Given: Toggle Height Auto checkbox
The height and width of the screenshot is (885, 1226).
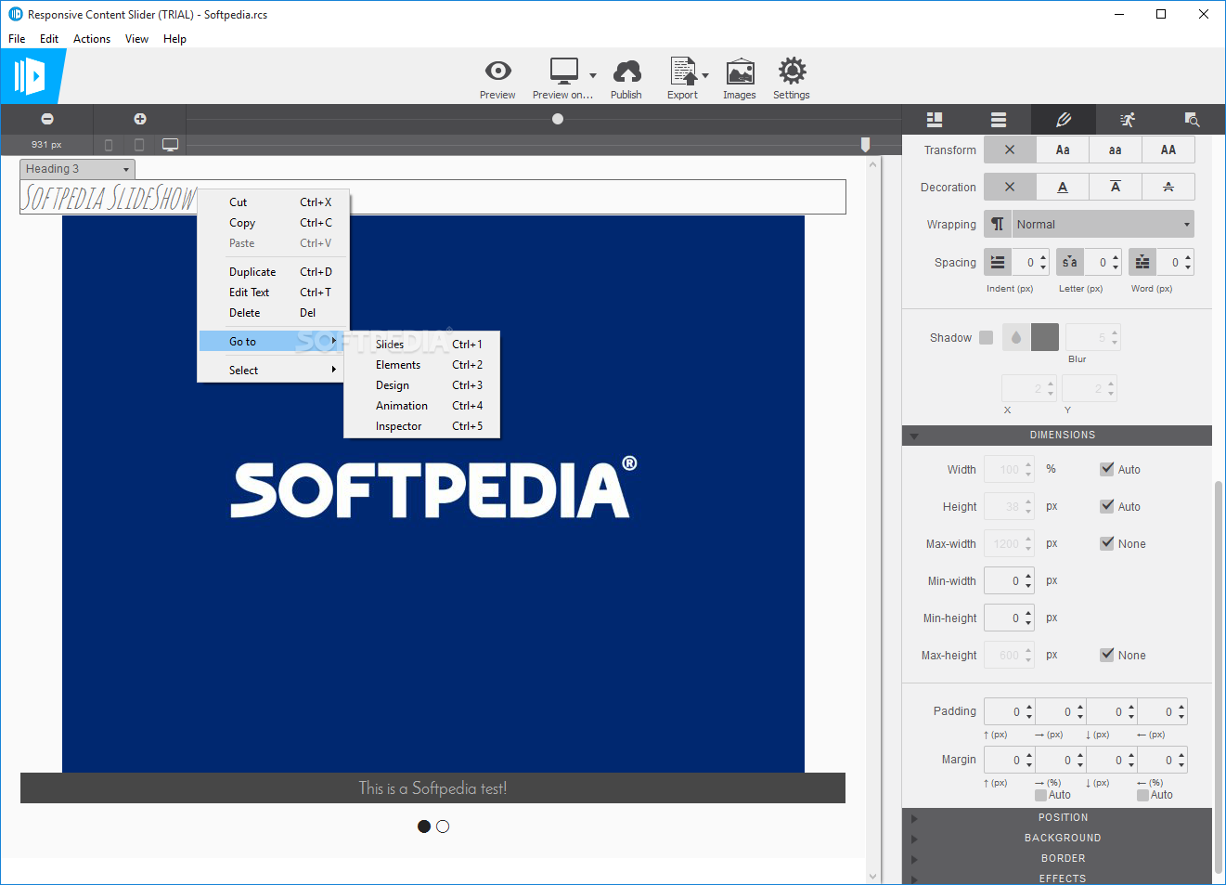Looking at the screenshot, I should 1106,506.
